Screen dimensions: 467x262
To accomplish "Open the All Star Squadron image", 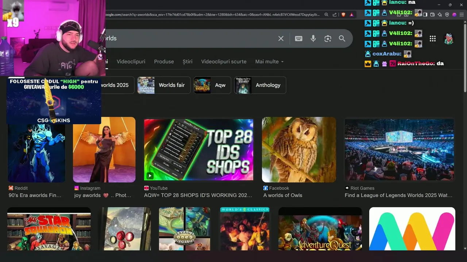I will coord(49,229).
